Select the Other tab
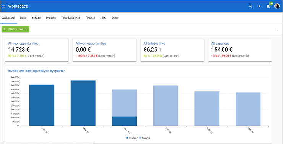This screenshot has width=283, height=144. 115,18
